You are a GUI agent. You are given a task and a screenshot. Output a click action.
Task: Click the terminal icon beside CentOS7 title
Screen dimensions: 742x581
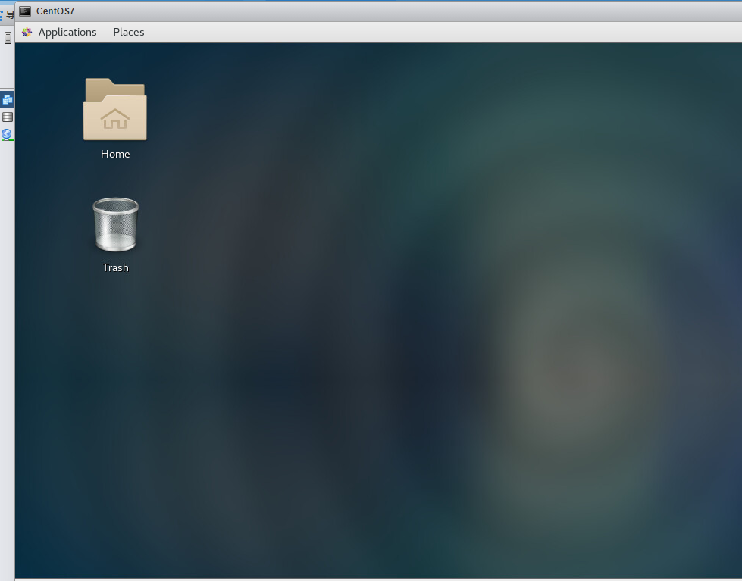[x=25, y=11]
